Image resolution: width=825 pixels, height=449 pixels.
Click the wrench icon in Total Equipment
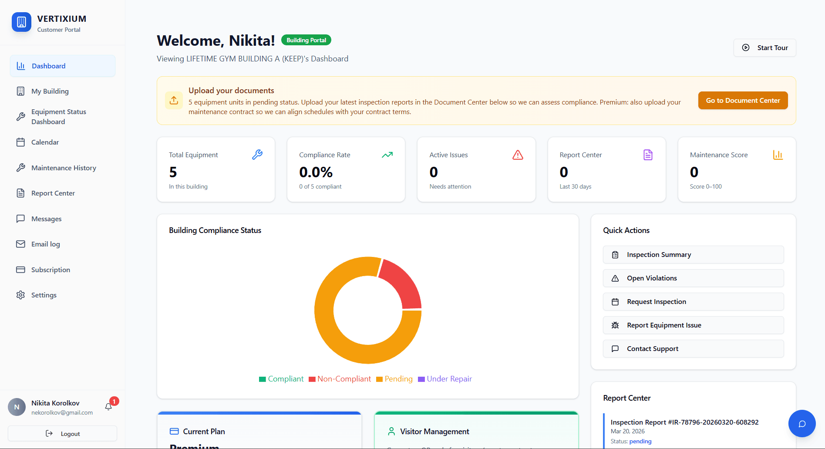click(257, 155)
